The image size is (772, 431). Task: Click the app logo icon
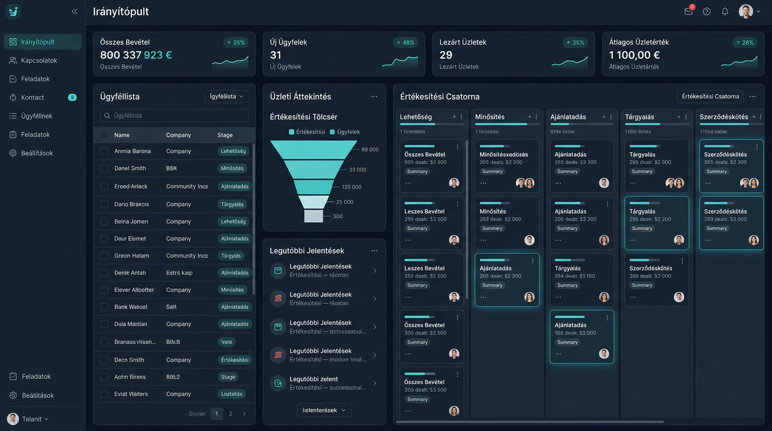(x=13, y=11)
